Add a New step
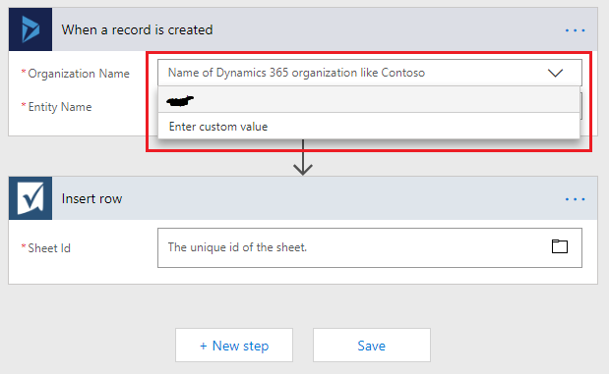The height and width of the screenshot is (374, 609). [x=234, y=345]
